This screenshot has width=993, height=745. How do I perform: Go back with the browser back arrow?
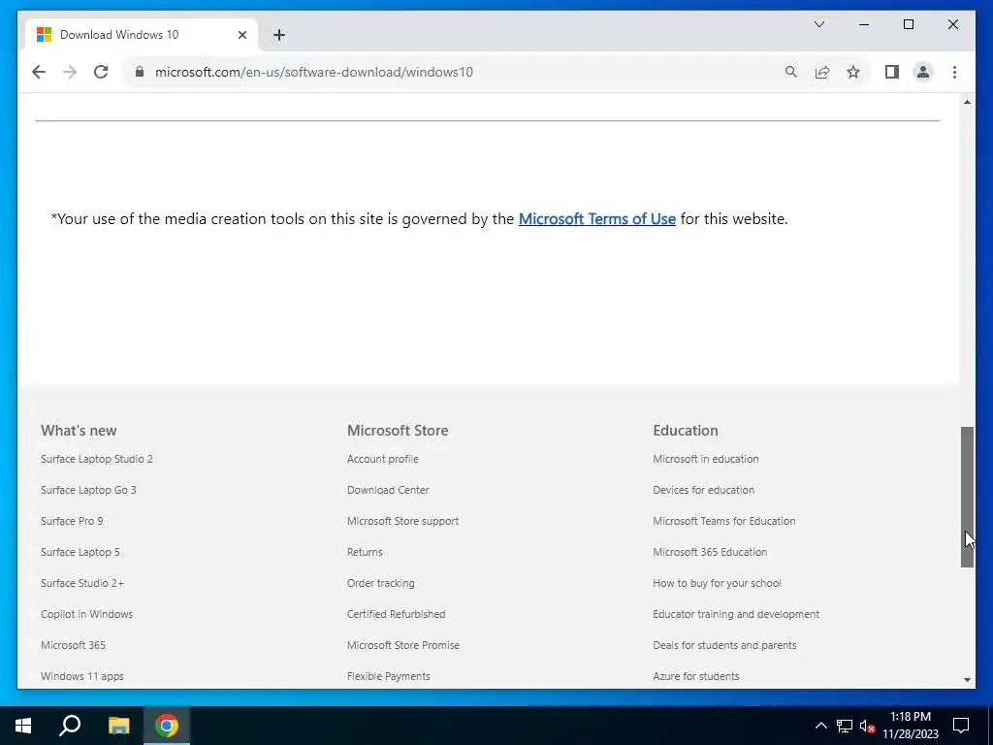39,72
